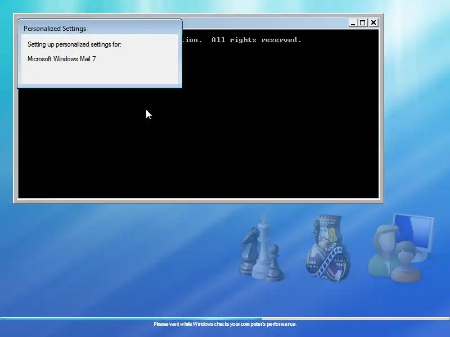The image size is (450, 337).
Task: Click 'All rights reserved.' in console
Action: pyautogui.click(x=256, y=40)
